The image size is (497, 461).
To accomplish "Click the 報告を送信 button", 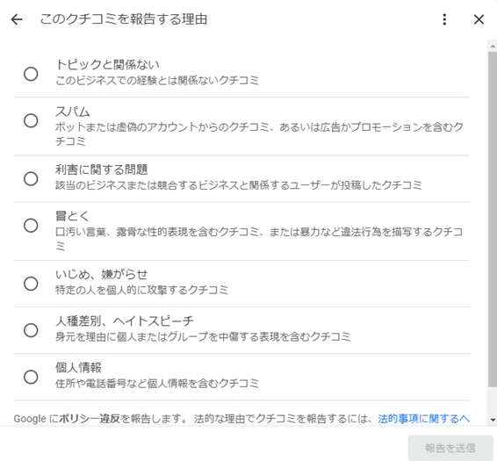I will [450, 448].
